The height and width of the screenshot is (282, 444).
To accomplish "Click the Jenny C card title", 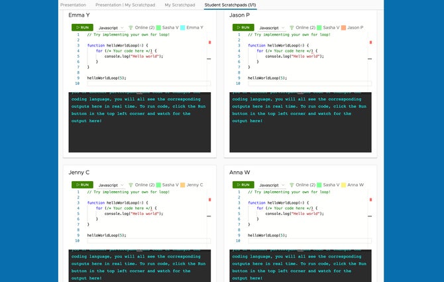I will coord(79,173).
